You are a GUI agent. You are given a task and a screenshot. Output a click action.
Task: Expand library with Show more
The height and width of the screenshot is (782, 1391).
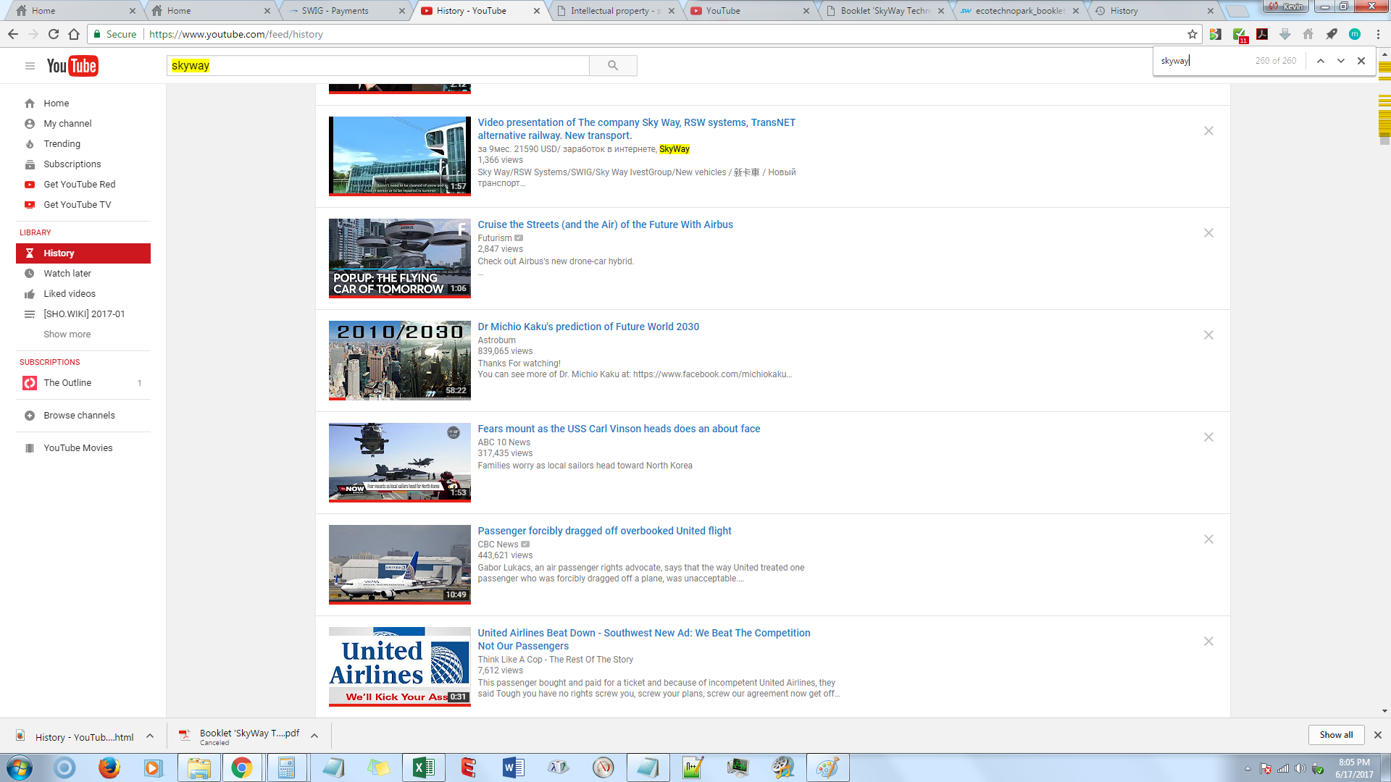[67, 335]
